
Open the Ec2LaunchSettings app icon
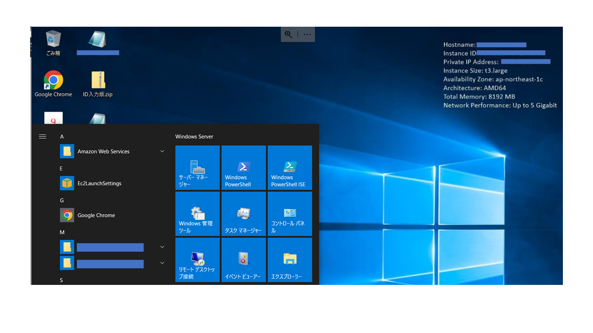67,183
